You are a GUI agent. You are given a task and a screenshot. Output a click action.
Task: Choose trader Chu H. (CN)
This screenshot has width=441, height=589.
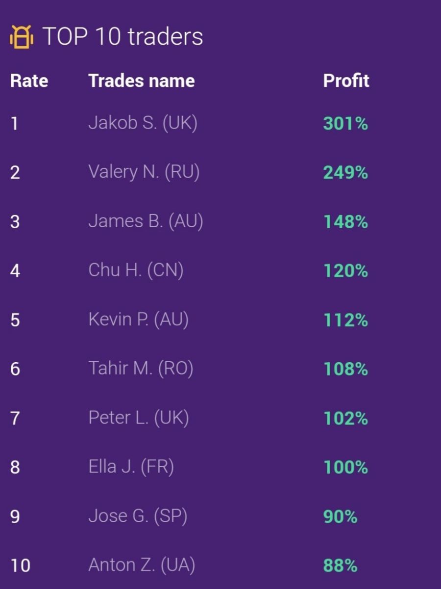(x=136, y=270)
